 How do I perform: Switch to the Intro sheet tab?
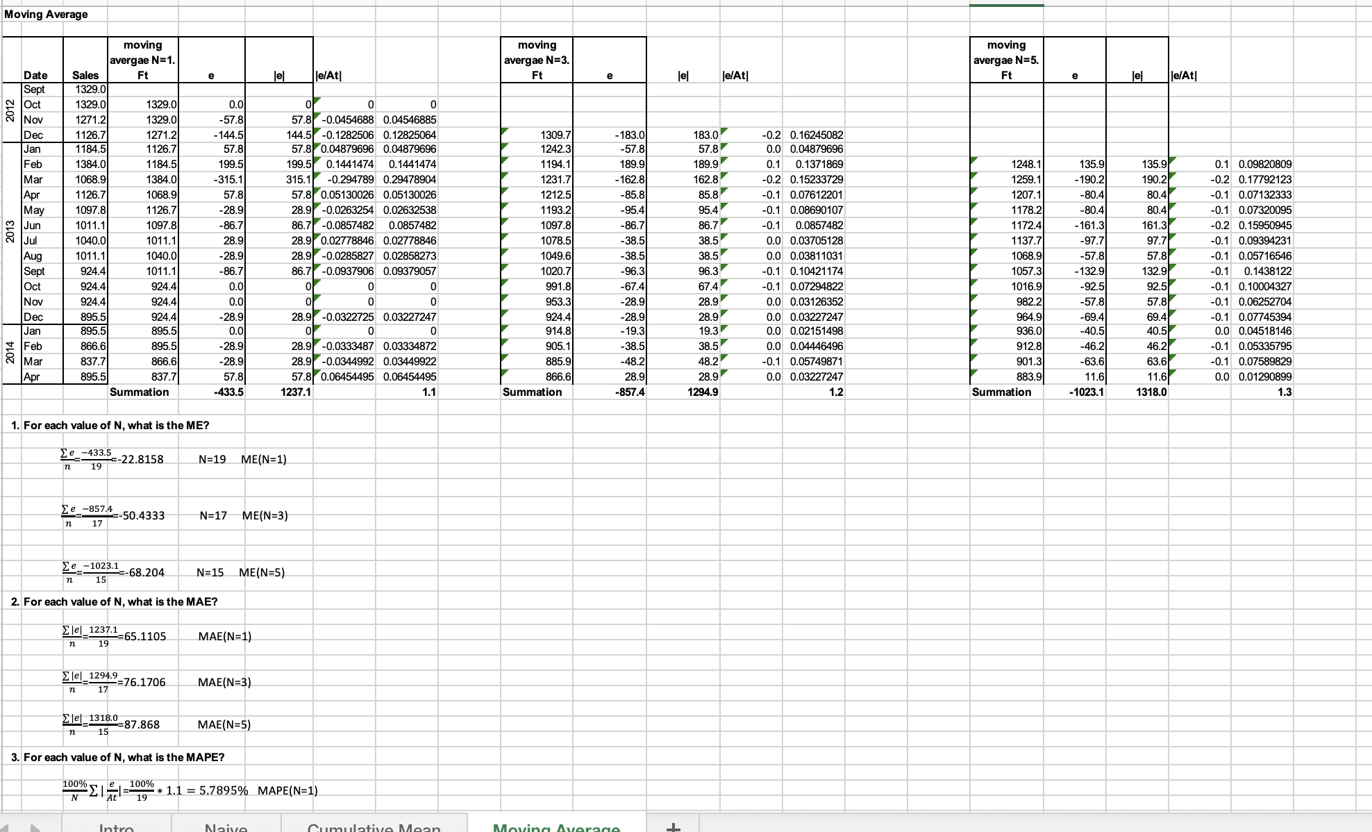point(116,827)
